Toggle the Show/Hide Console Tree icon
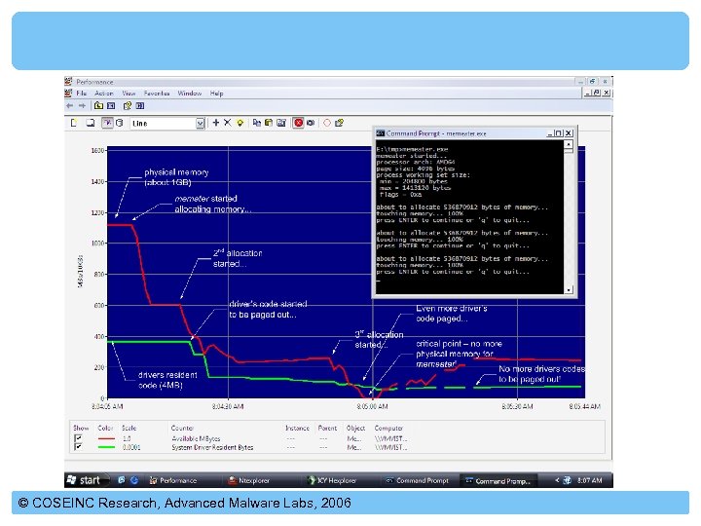The image size is (701, 526). (111, 105)
